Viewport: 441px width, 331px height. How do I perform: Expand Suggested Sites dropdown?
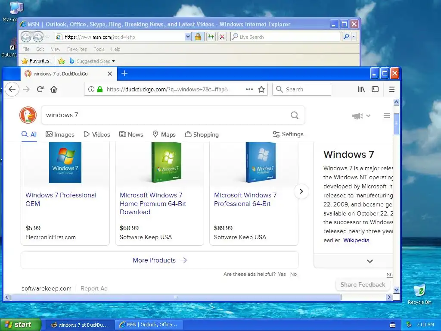coord(113,61)
